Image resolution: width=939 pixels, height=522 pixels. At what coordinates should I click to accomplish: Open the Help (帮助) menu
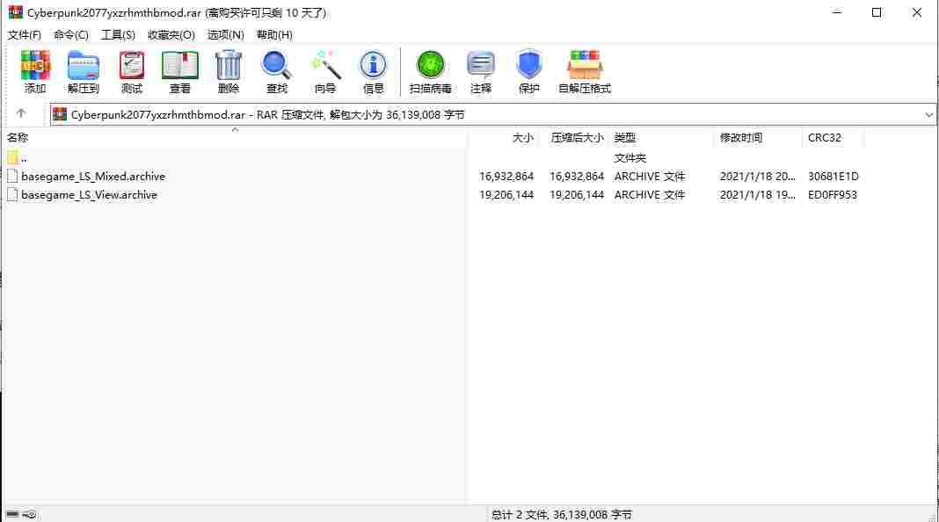pyautogui.click(x=275, y=35)
